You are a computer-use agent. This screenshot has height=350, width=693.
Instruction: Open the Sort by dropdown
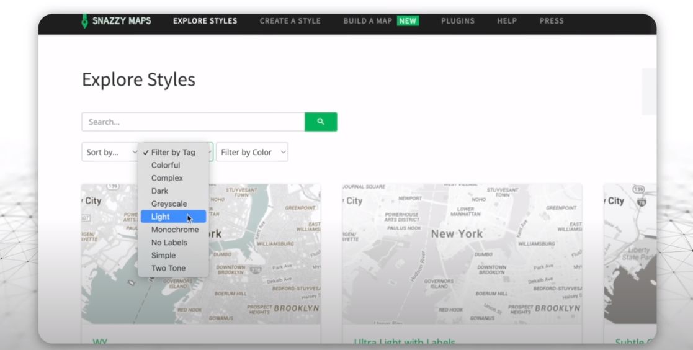point(110,152)
